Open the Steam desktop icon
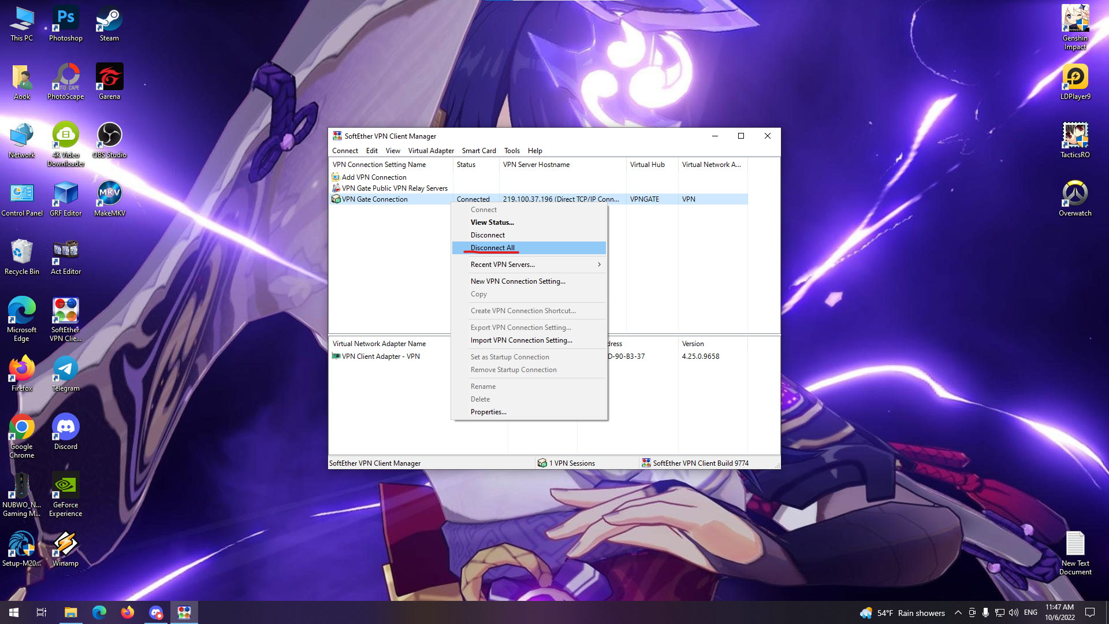This screenshot has height=624, width=1109. 109,24
